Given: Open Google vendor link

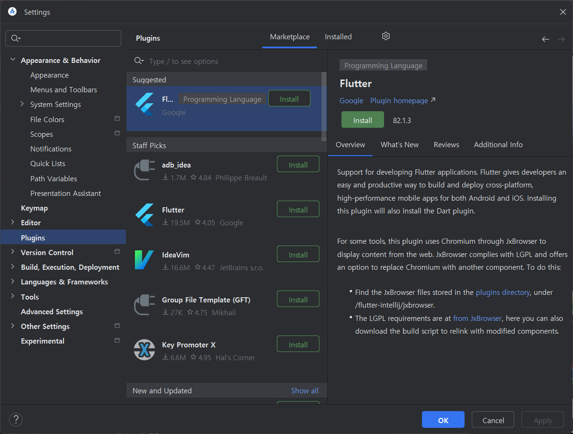Looking at the screenshot, I should (351, 101).
